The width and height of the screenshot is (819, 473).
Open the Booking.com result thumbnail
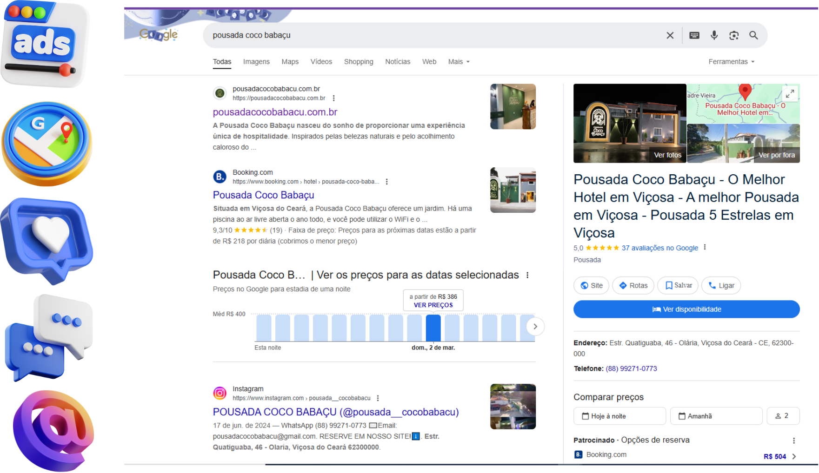click(513, 190)
